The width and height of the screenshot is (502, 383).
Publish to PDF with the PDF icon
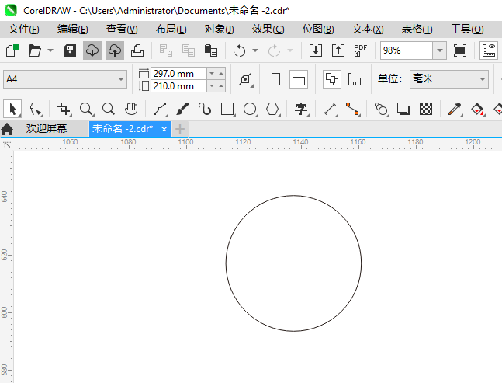tap(361, 50)
